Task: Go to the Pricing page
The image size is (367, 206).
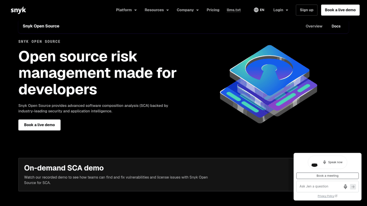Action: tap(213, 10)
